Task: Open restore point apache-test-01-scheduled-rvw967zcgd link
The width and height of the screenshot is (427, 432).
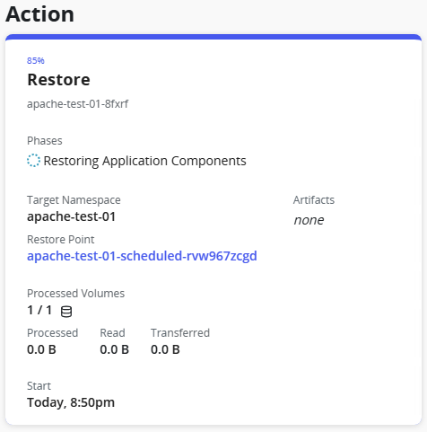Action: (x=142, y=256)
